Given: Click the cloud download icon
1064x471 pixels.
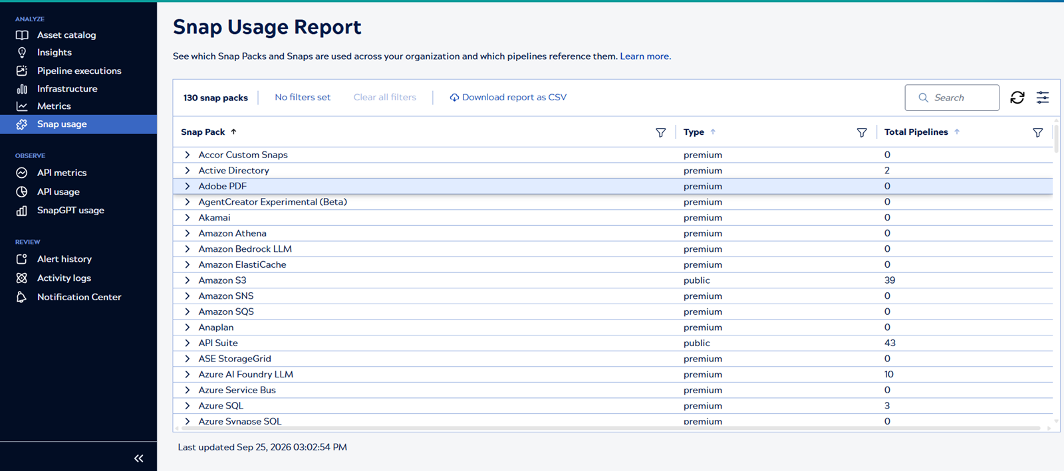Looking at the screenshot, I should 454,98.
